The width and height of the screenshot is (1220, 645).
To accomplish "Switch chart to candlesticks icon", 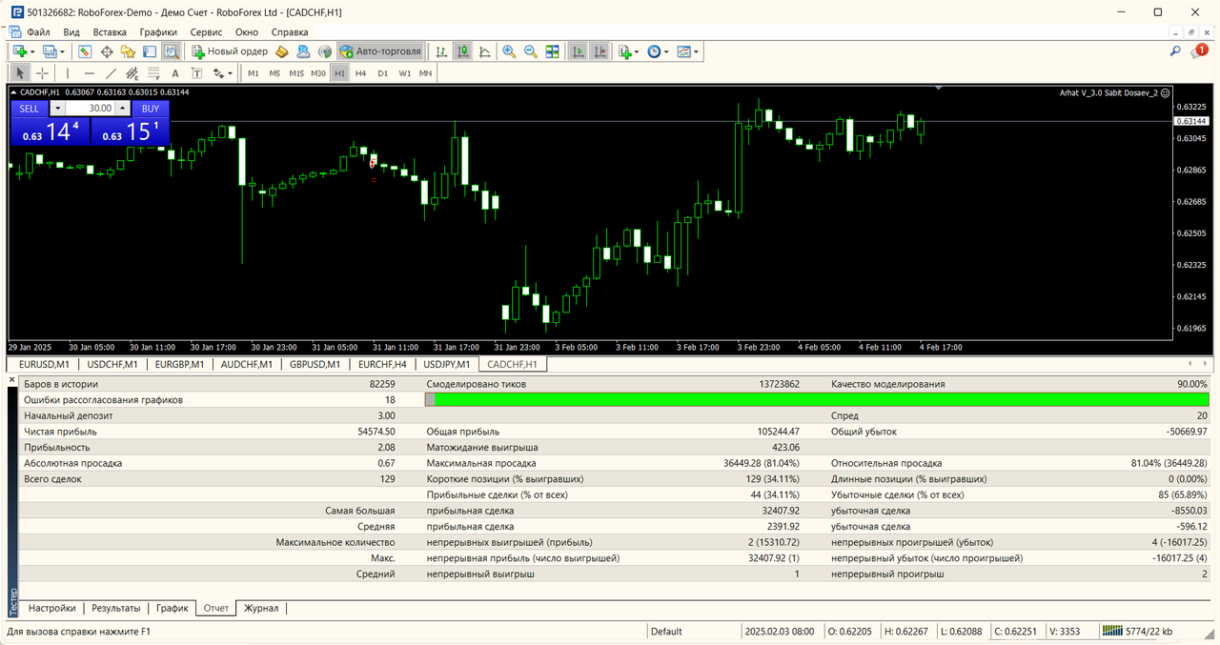I will (462, 51).
